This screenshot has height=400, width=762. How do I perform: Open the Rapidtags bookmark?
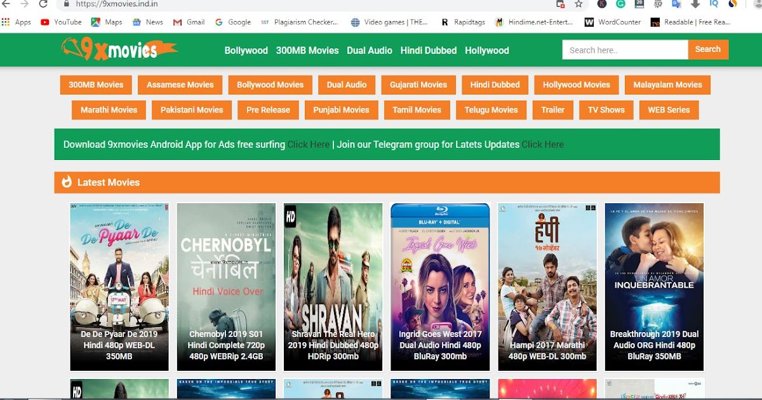click(462, 22)
